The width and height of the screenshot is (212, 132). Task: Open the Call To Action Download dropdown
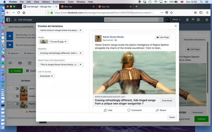tap(46, 76)
